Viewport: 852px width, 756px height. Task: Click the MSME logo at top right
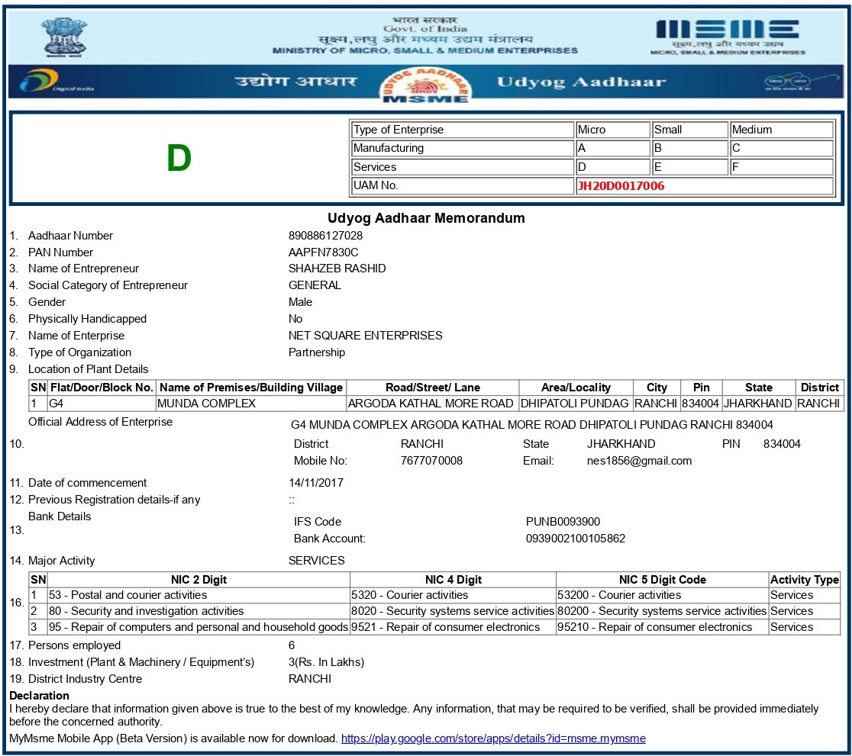pyautogui.click(x=728, y=37)
